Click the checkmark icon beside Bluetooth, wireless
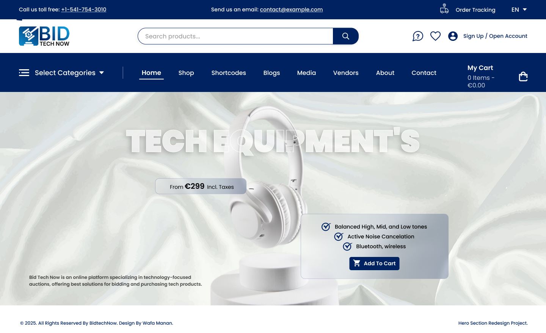Viewport: 546px width, 333px height. [348, 246]
